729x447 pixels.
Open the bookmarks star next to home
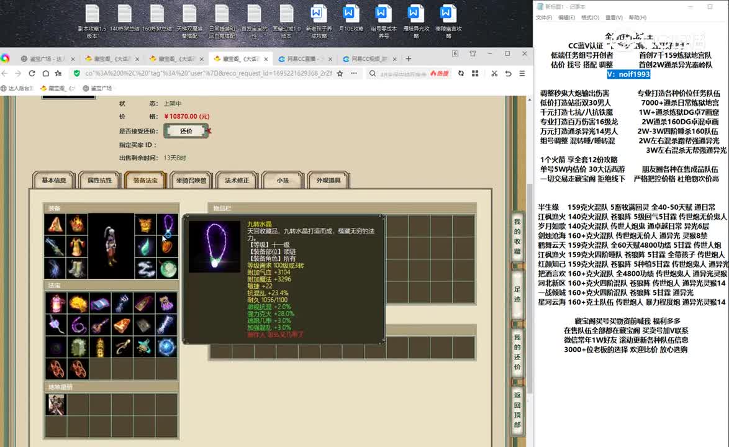[58, 73]
